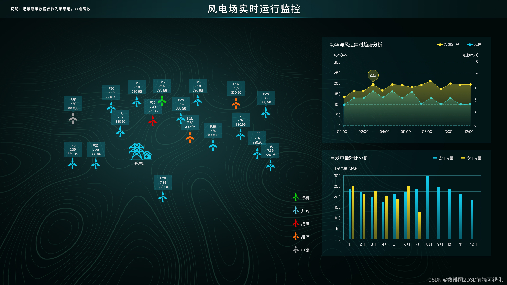Click the 6月 yellow this-year bar
The height and width of the screenshot is (285, 507).
(409, 212)
